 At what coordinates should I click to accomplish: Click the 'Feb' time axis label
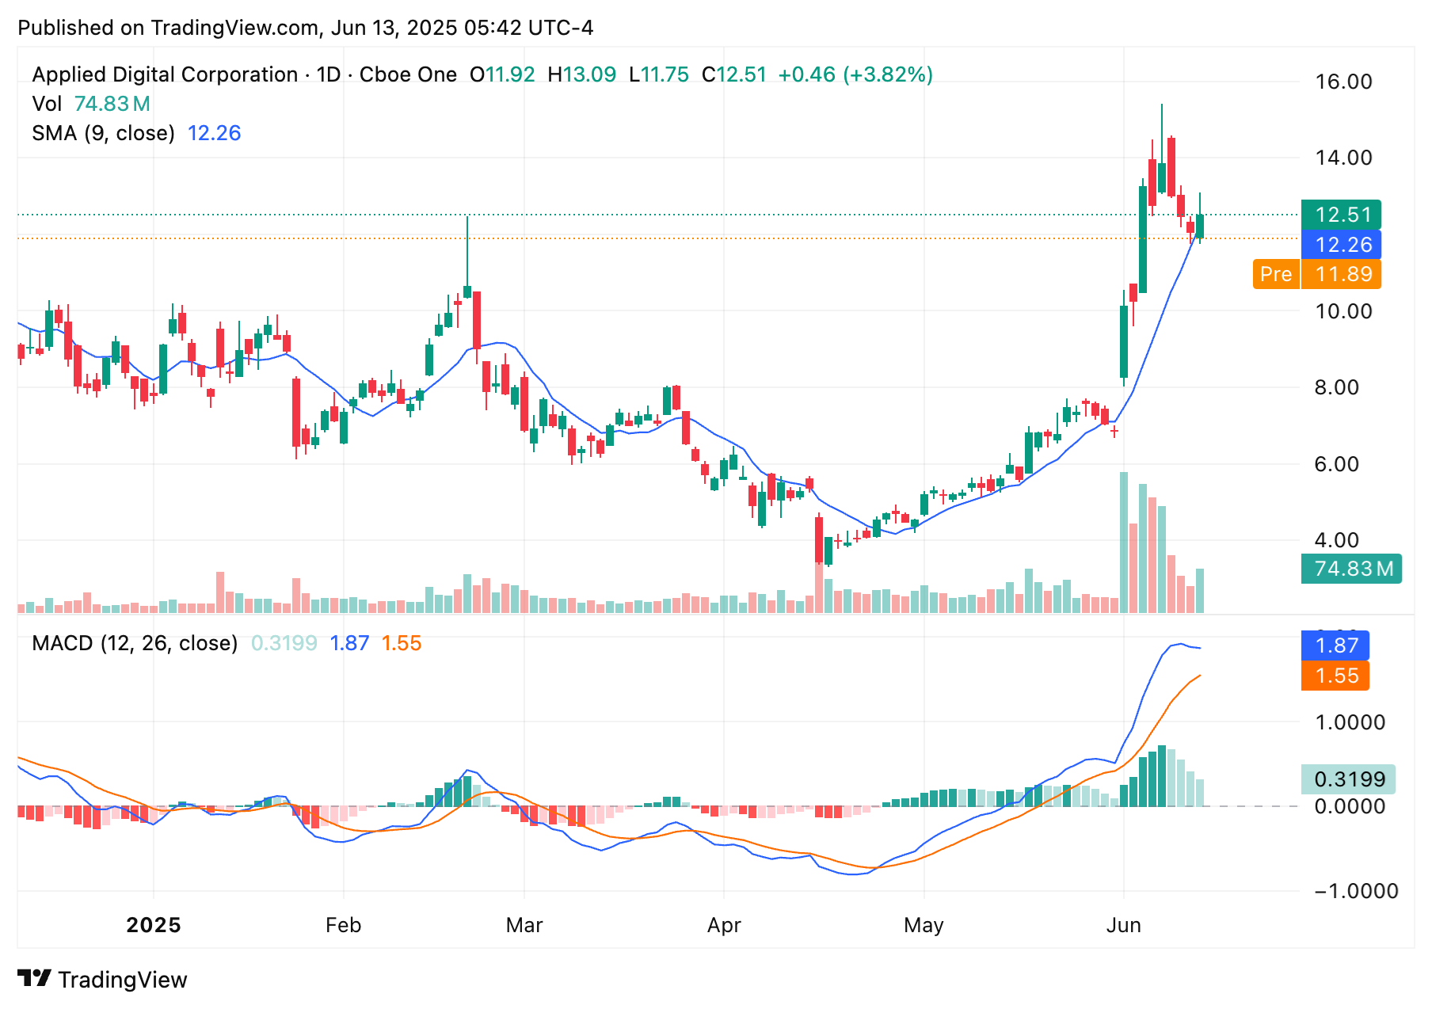click(343, 925)
